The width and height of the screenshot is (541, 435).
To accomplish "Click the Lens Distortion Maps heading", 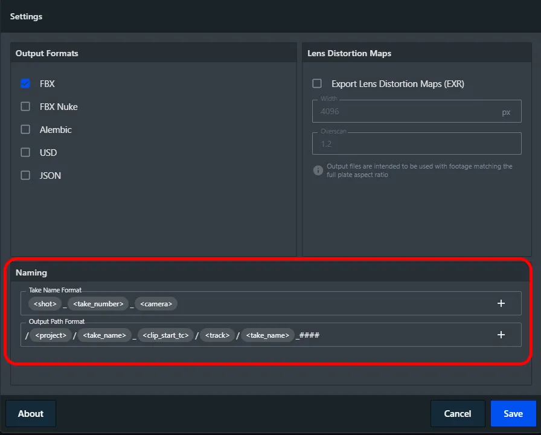I will click(349, 53).
